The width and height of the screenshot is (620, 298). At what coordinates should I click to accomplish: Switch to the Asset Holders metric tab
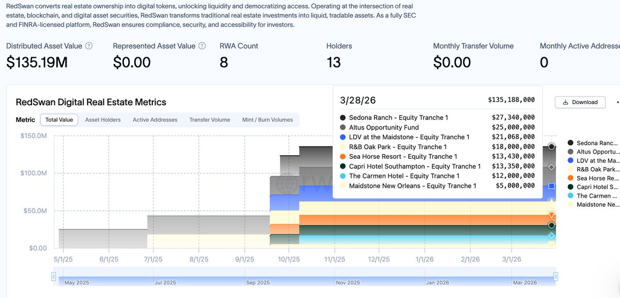pos(103,120)
